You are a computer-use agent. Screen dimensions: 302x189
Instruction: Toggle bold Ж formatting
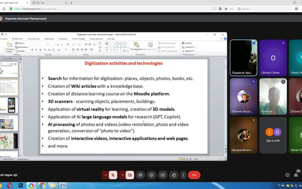click(32, 50)
